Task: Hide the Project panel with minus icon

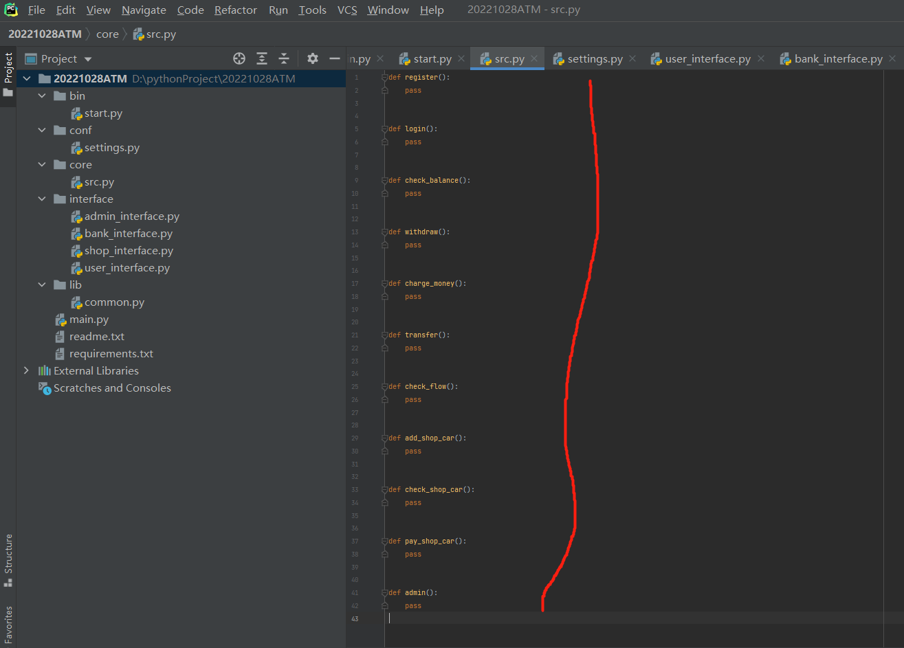Action: (x=335, y=58)
